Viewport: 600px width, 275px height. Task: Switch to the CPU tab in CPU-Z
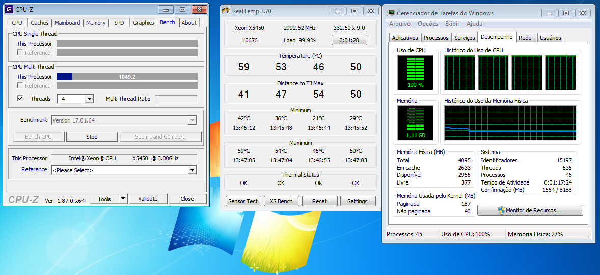(x=17, y=23)
